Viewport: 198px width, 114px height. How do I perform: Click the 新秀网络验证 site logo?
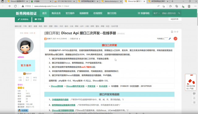[x=26, y=13]
